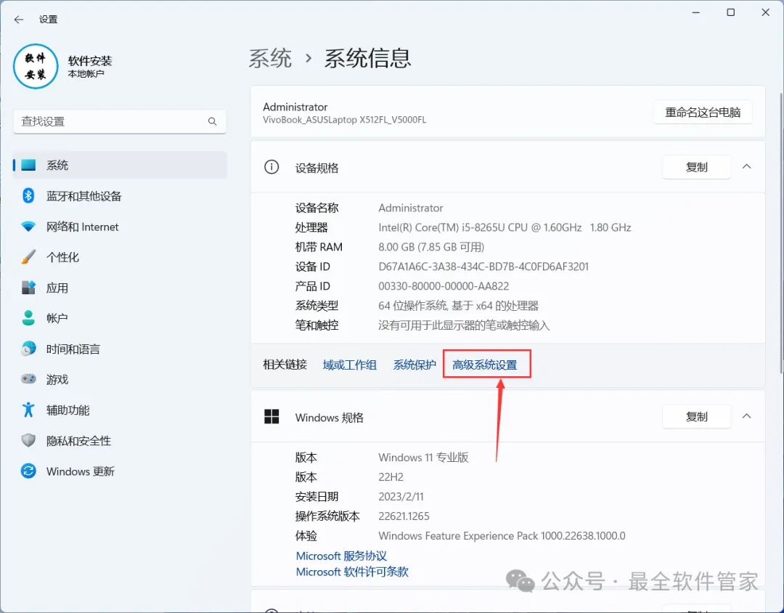
Task: Select the 系统 icon in the sidebar
Action: tap(28, 165)
